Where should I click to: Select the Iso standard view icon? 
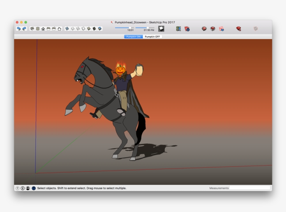(32, 29)
